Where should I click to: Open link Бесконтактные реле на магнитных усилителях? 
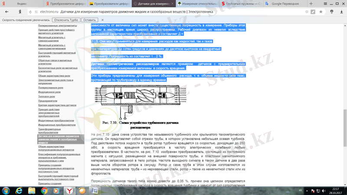click(x=58, y=70)
